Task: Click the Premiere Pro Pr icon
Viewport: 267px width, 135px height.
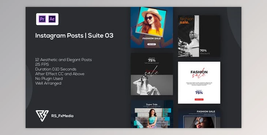Action: (x=42, y=19)
